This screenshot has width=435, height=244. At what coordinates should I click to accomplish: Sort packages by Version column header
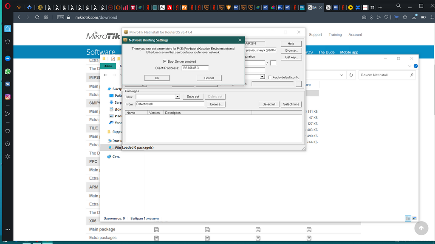[x=155, y=113]
